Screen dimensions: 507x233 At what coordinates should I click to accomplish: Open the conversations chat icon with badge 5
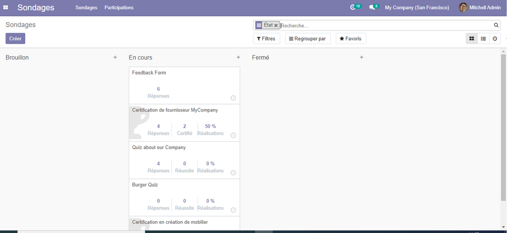tap(372, 7)
